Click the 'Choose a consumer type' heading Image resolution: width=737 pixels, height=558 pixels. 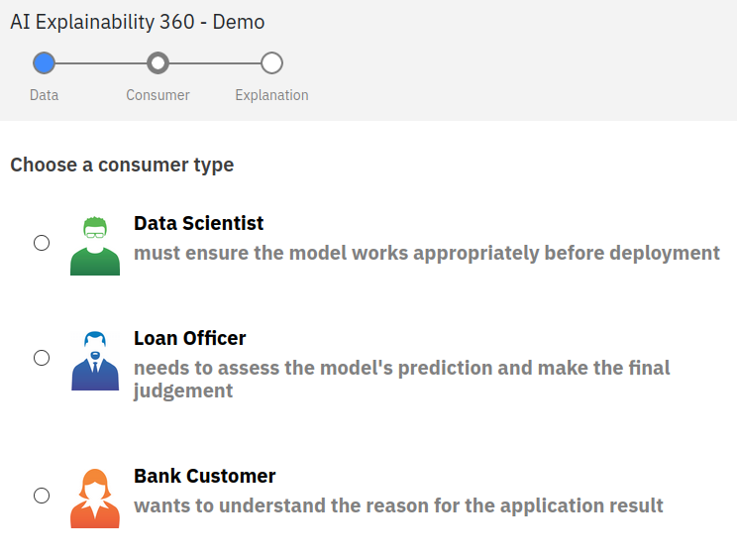tap(122, 165)
